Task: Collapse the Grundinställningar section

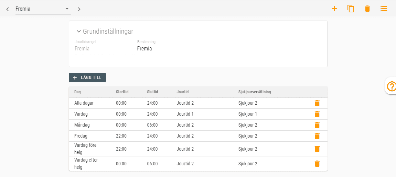Action: tap(79, 32)
